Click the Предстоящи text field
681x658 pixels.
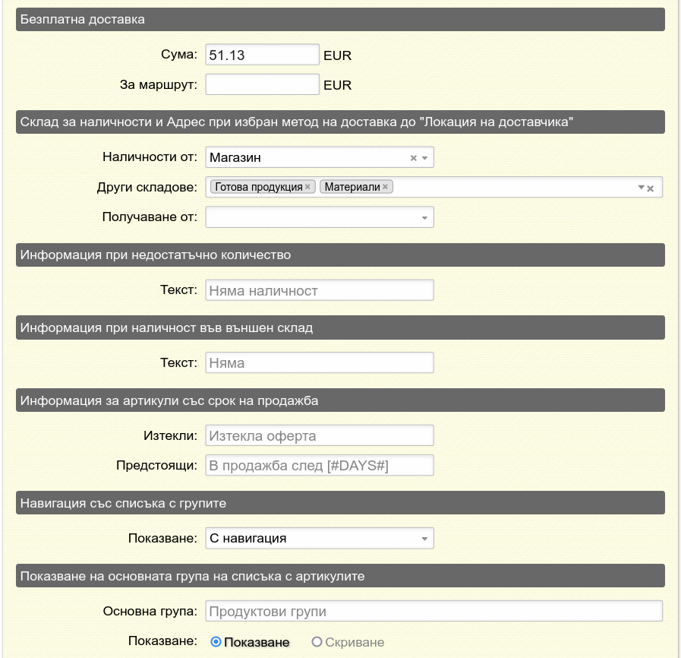(x=320, y=465)
